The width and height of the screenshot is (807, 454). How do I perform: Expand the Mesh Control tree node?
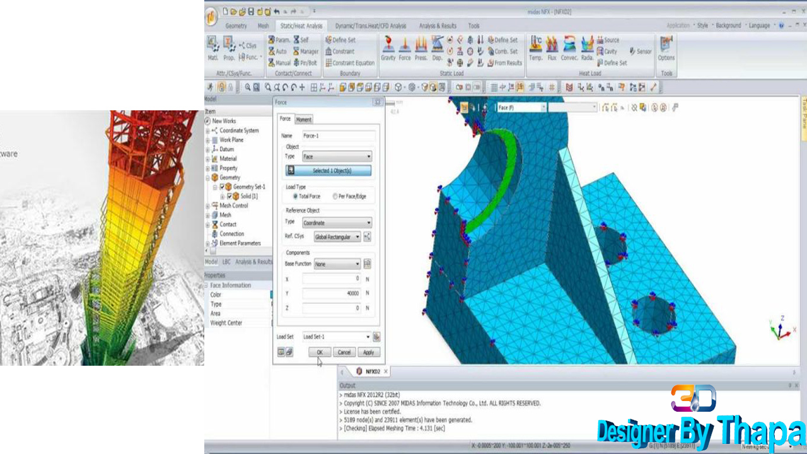[208, 206]
